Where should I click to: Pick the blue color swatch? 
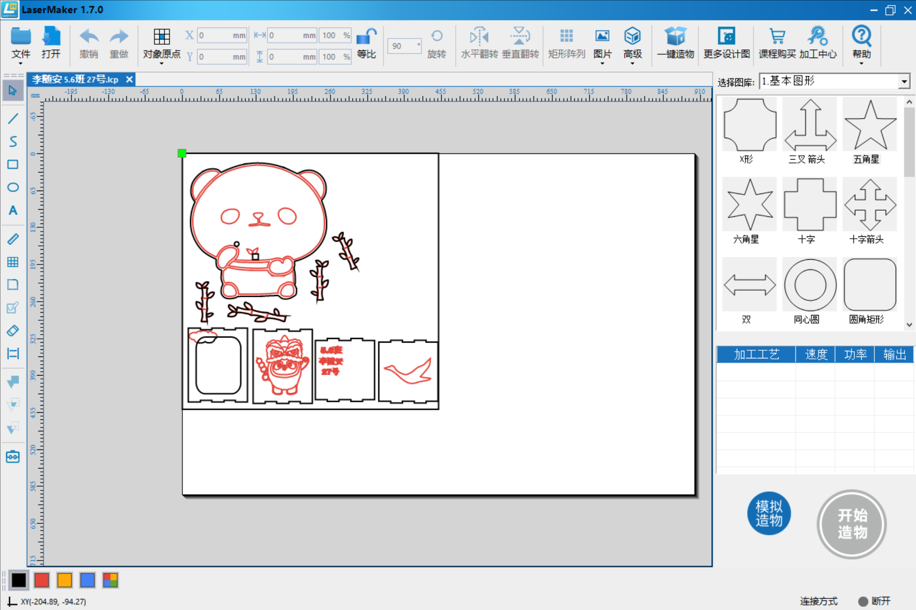click(87, 580)
